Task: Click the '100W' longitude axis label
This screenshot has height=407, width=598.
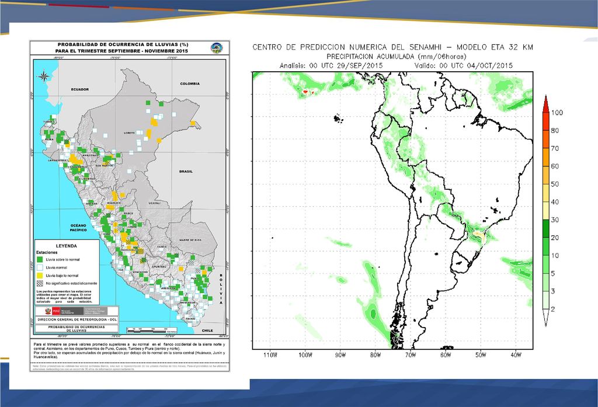Action: point(305,355)
